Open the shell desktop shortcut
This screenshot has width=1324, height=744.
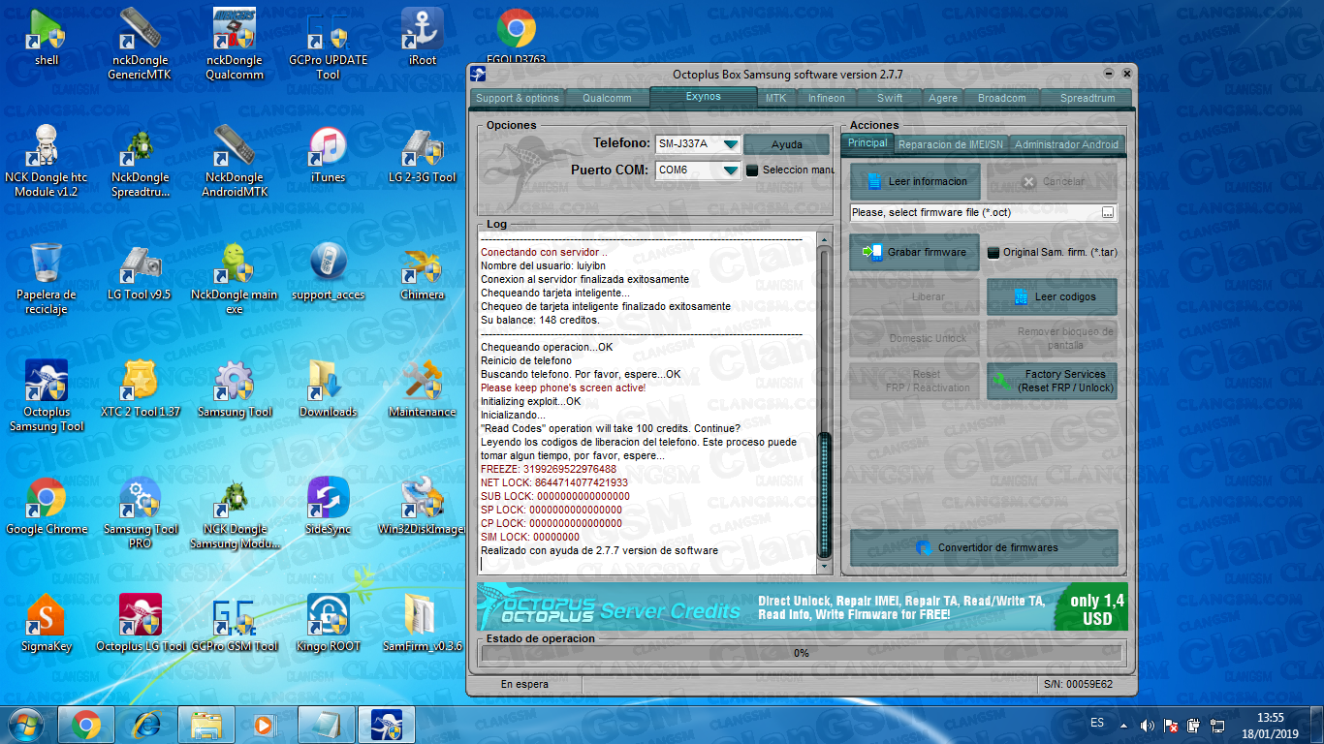click(47, 39)
